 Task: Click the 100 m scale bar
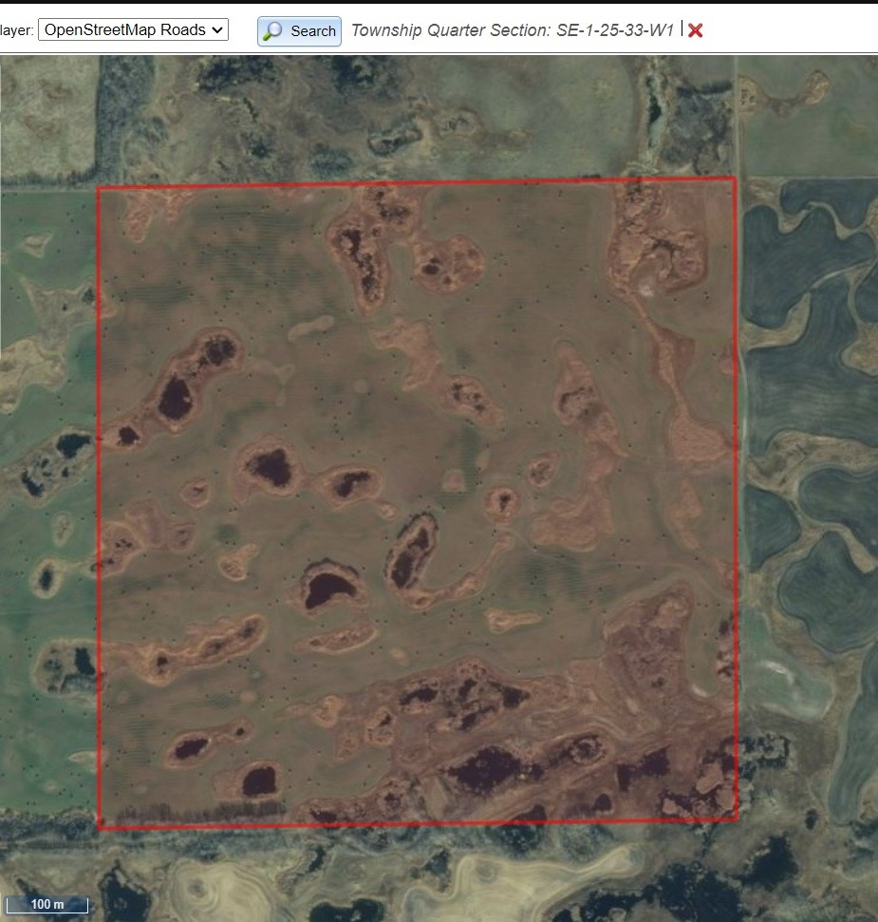47,904
